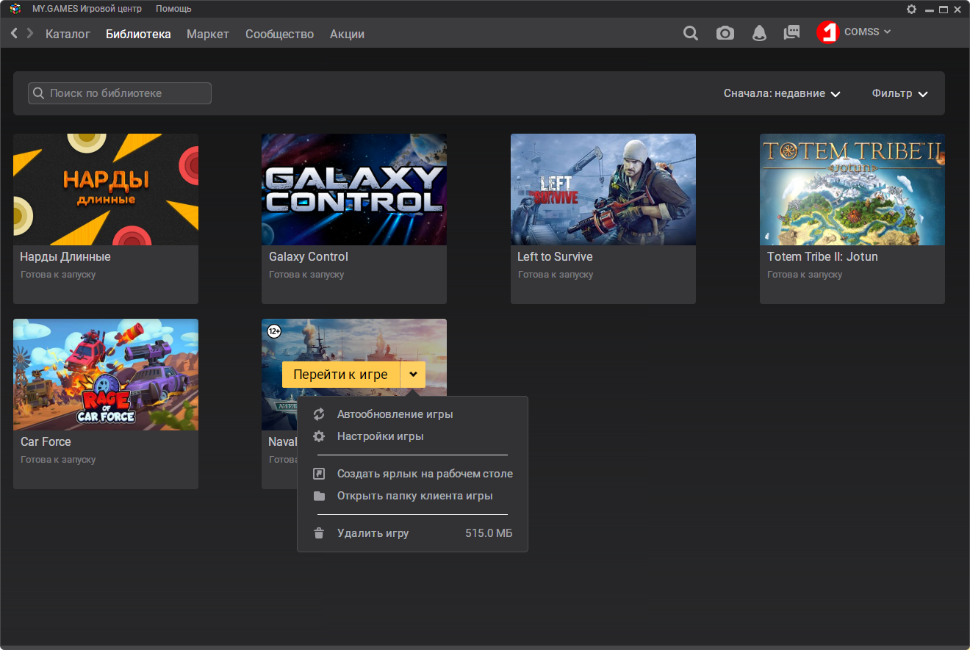Open the Left to Survive cover thumbnail
970x650 pixels.
[603, 189]
